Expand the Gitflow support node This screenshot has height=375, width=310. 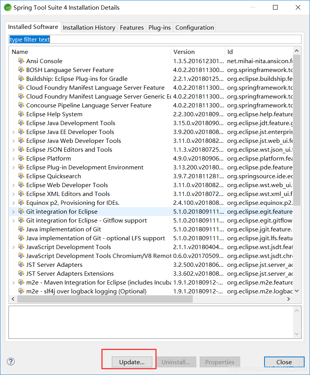click(x=13, y=221)
